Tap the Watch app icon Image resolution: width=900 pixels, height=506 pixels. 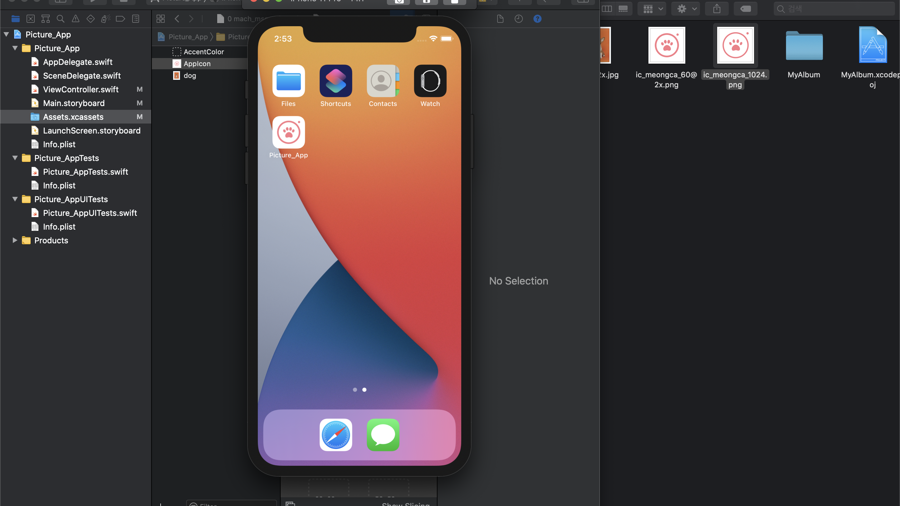(x=430, y=81)
